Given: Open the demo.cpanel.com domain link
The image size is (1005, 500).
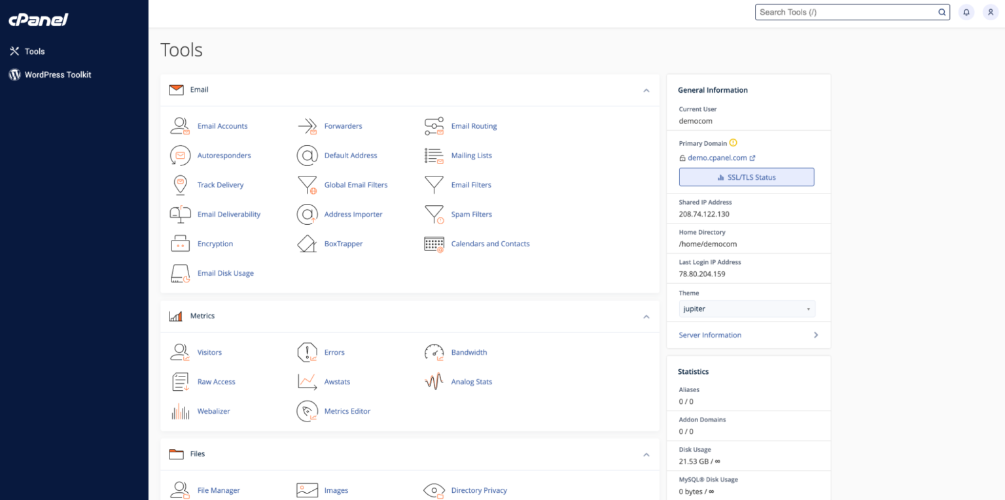Looking at the screenshot, I should tap(717, 158).
